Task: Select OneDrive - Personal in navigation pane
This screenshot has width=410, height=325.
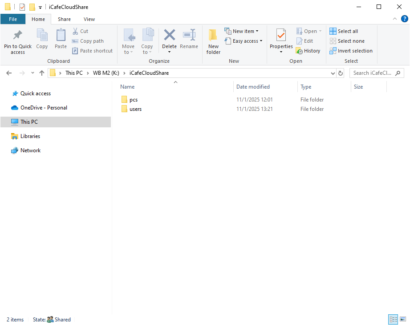Action: tap(44, 108)
